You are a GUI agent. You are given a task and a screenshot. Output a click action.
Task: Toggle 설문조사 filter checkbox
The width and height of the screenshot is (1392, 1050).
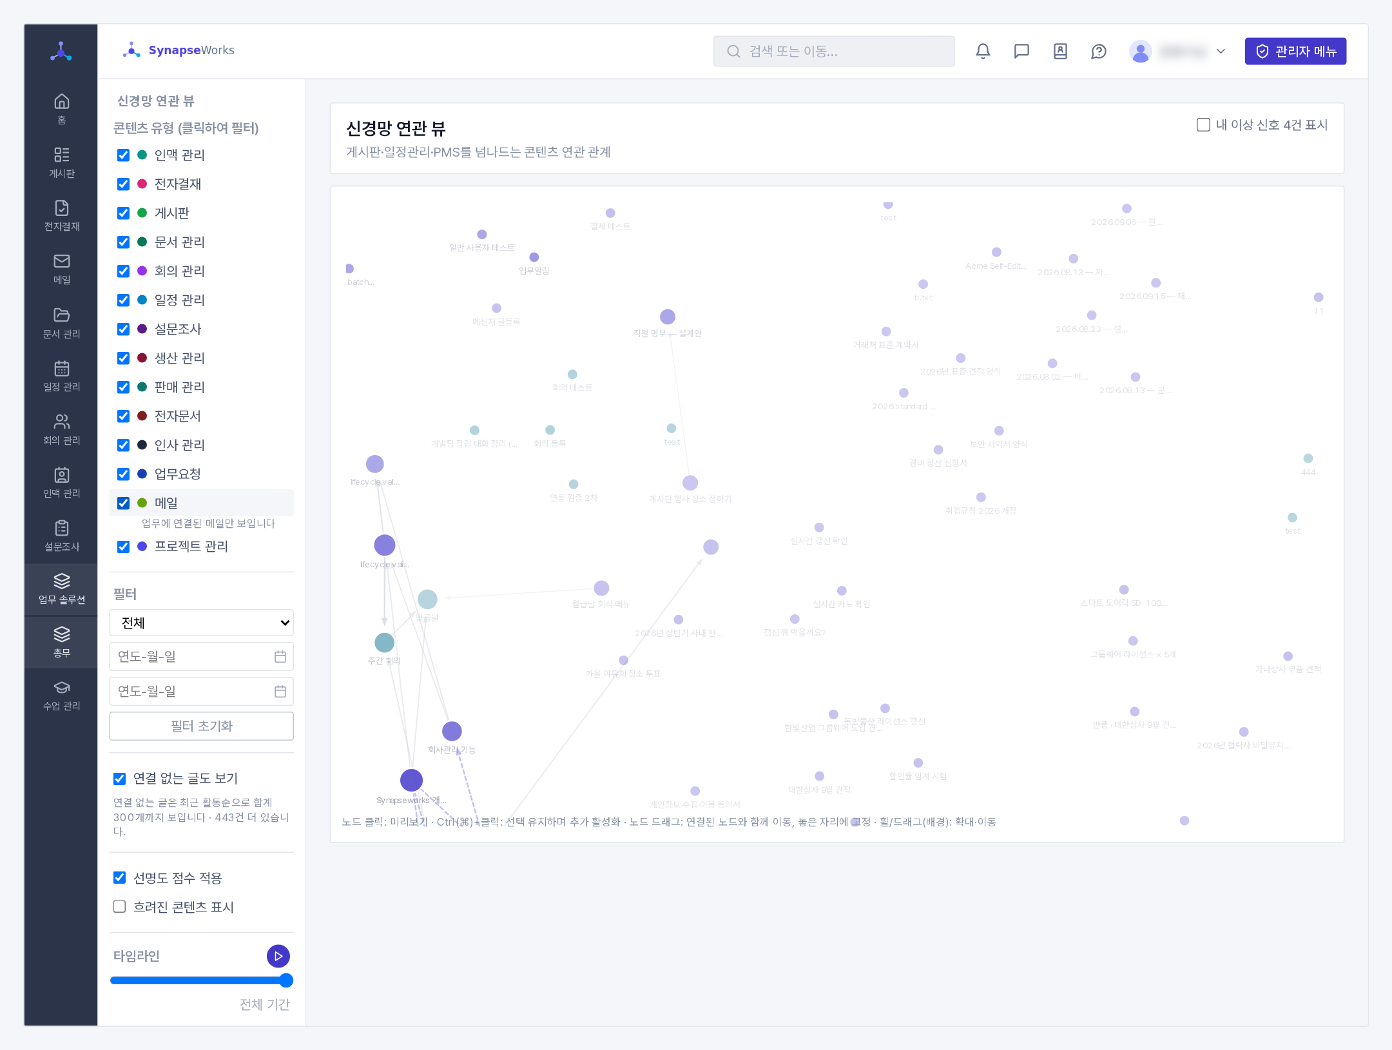pos(124,329)
